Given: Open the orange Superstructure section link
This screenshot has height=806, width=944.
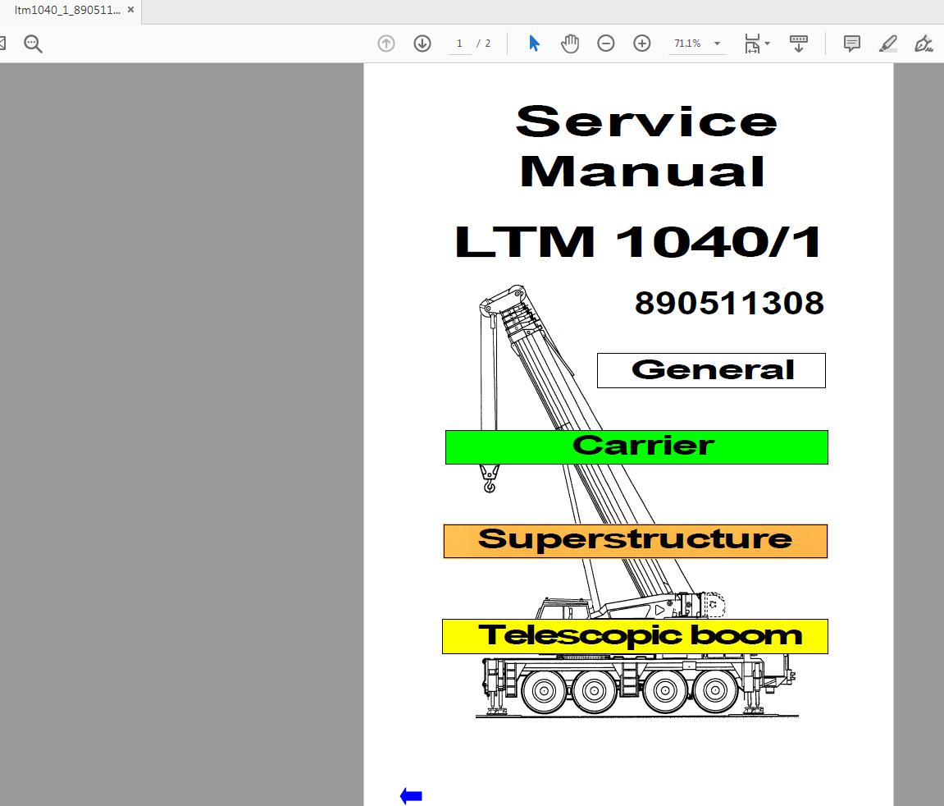Looking at the screenshot, I should [x=635, y=541].
